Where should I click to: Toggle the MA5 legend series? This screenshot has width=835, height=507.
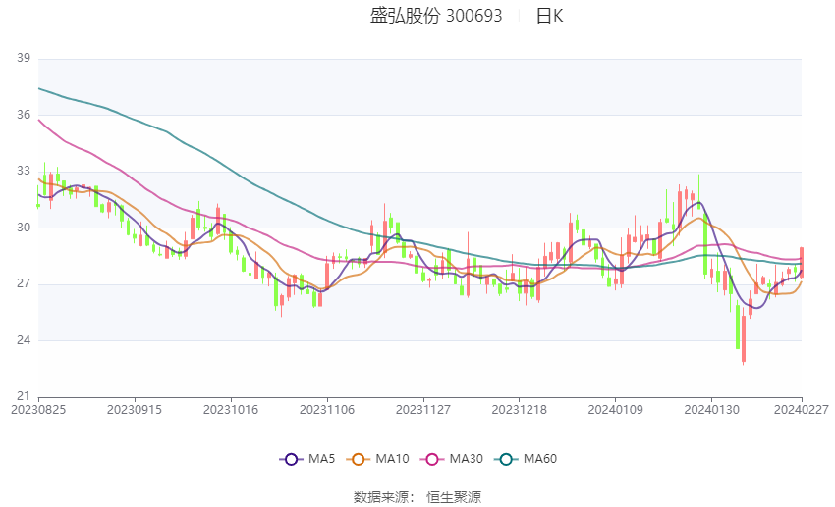coord(307,459)
